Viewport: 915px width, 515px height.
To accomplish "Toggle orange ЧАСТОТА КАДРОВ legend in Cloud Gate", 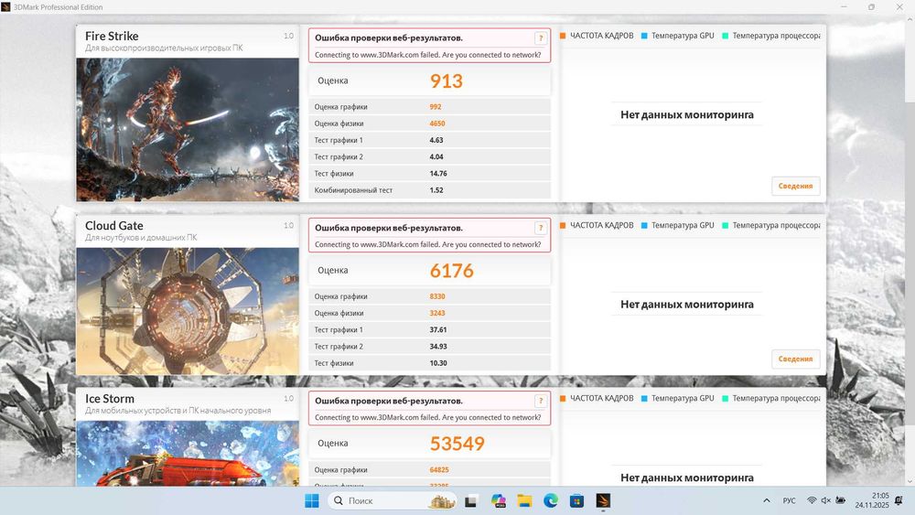I will click(597, 225).
